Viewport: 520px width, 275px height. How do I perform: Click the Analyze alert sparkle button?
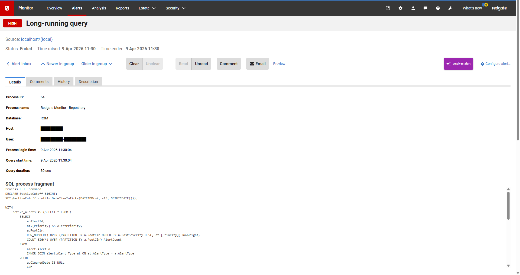click(458, 64)
